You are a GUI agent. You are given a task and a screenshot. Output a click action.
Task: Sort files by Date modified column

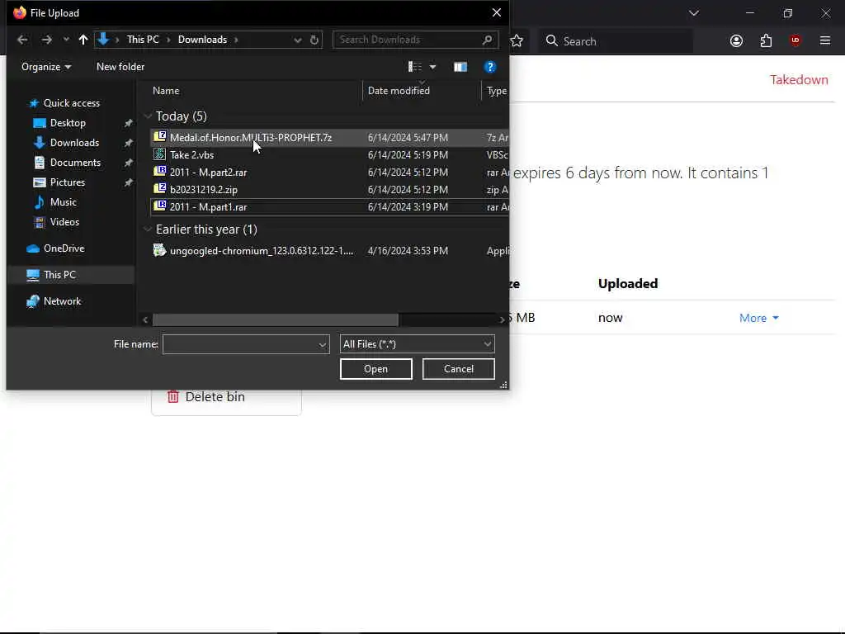pos(399,91)
